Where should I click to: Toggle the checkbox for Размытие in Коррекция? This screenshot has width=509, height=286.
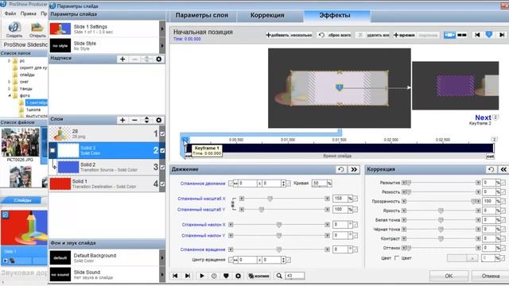(503, 183)
